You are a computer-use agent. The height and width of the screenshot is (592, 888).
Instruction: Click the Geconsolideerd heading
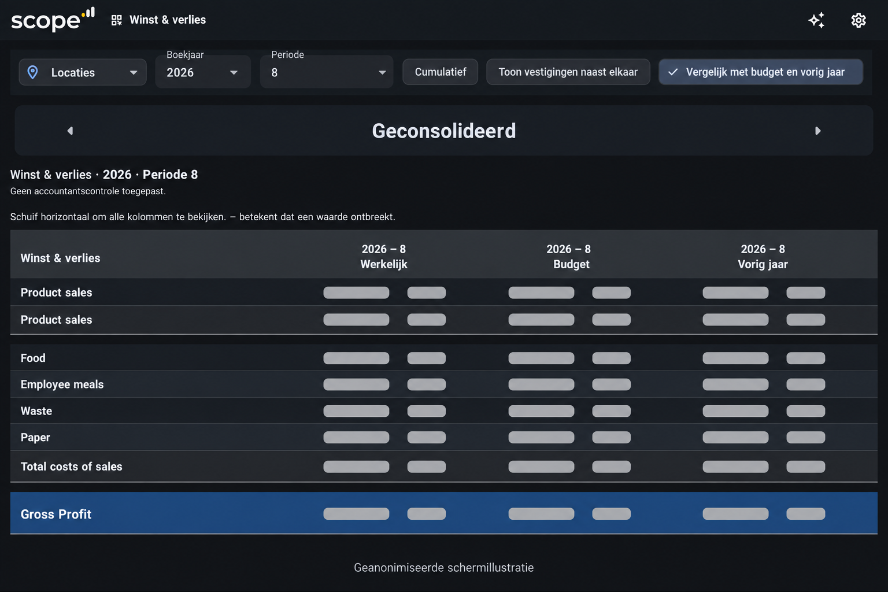444,131
